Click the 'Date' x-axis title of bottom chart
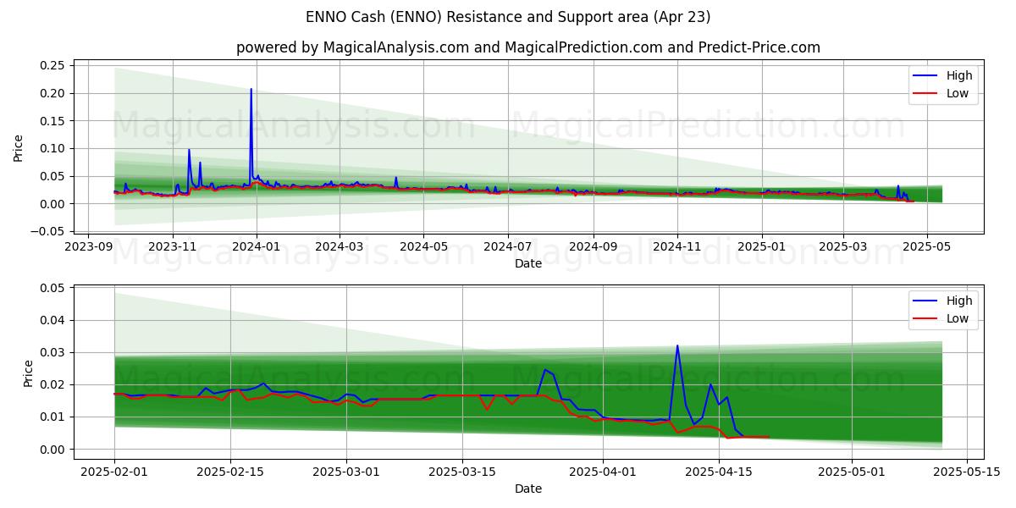1016x508 pixels. (x=528, y=489)
